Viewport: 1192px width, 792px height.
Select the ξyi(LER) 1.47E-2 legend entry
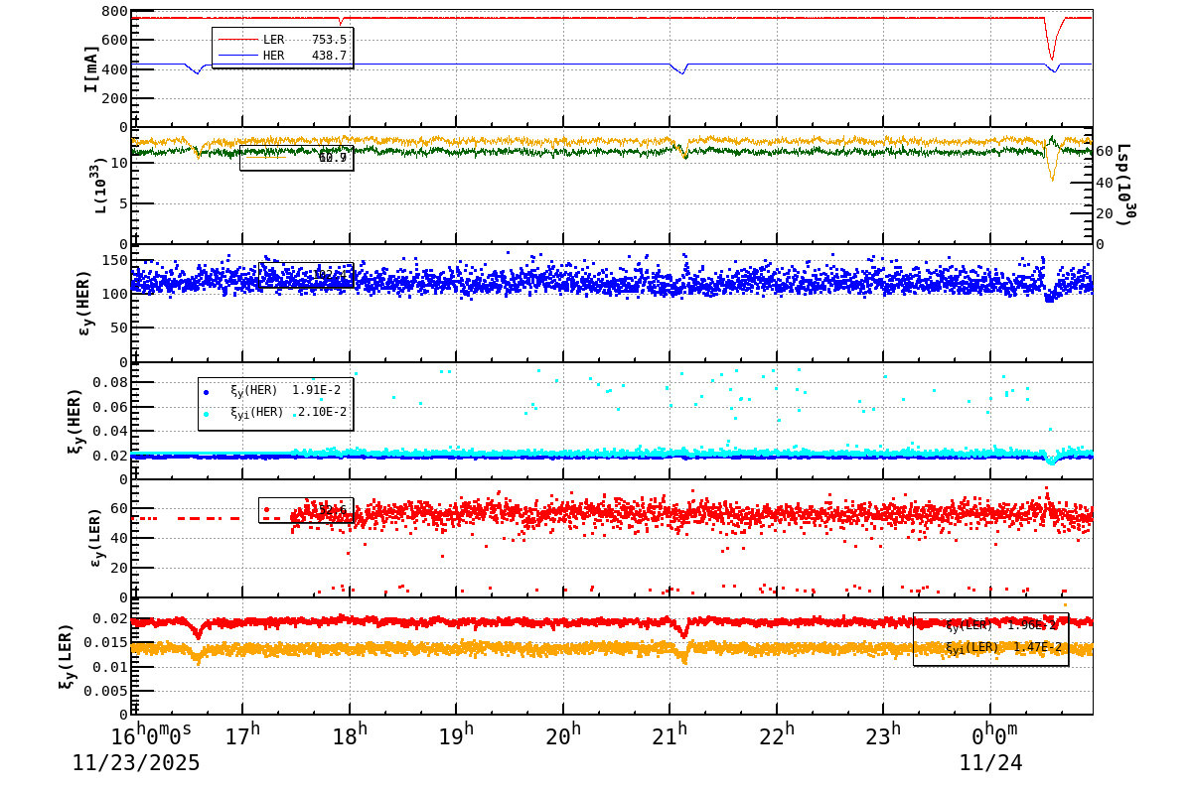tap(1003, 648)
